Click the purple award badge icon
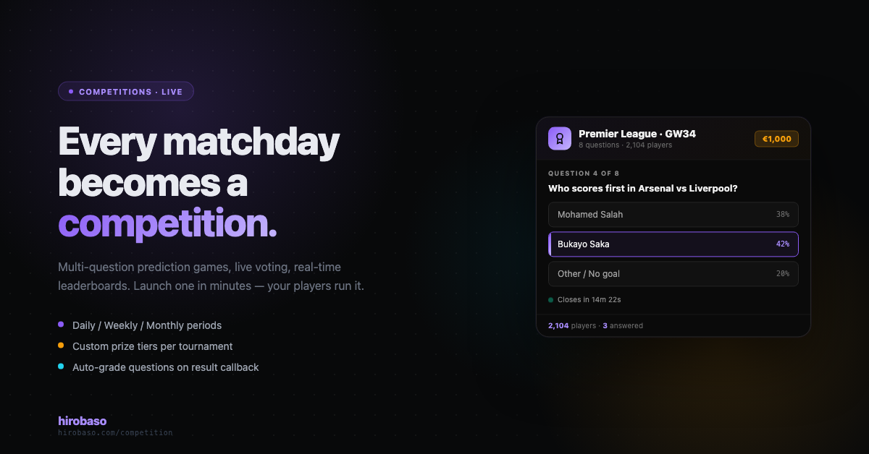This screenshot has height=454, width=869. (x=560, y=139)
